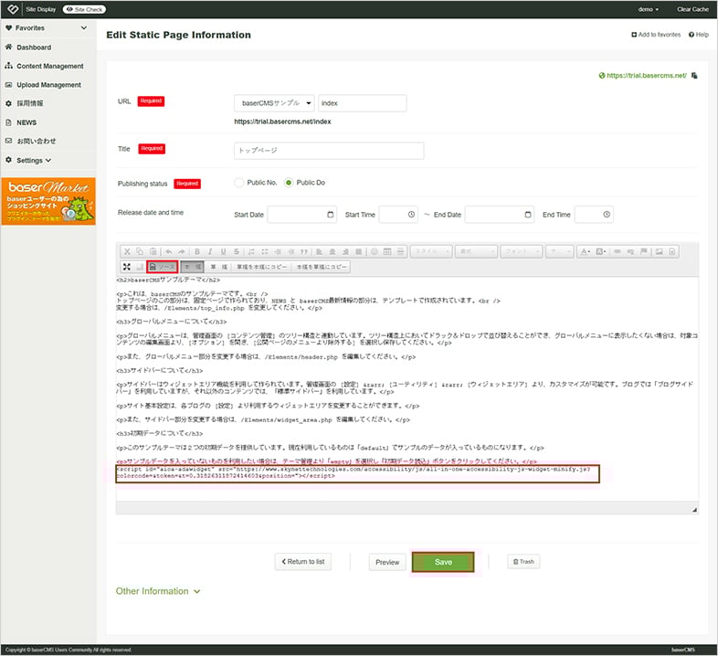Open 採用情報 in sidebar
The height and width of the screenshot is (656, 718).
coord(29,103)
